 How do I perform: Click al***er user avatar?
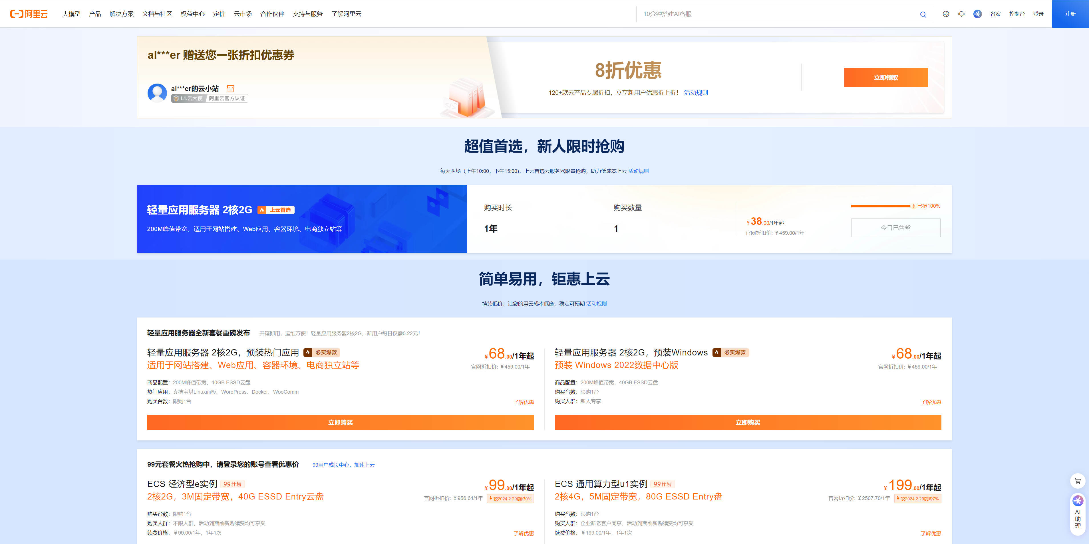click(157, 93)
